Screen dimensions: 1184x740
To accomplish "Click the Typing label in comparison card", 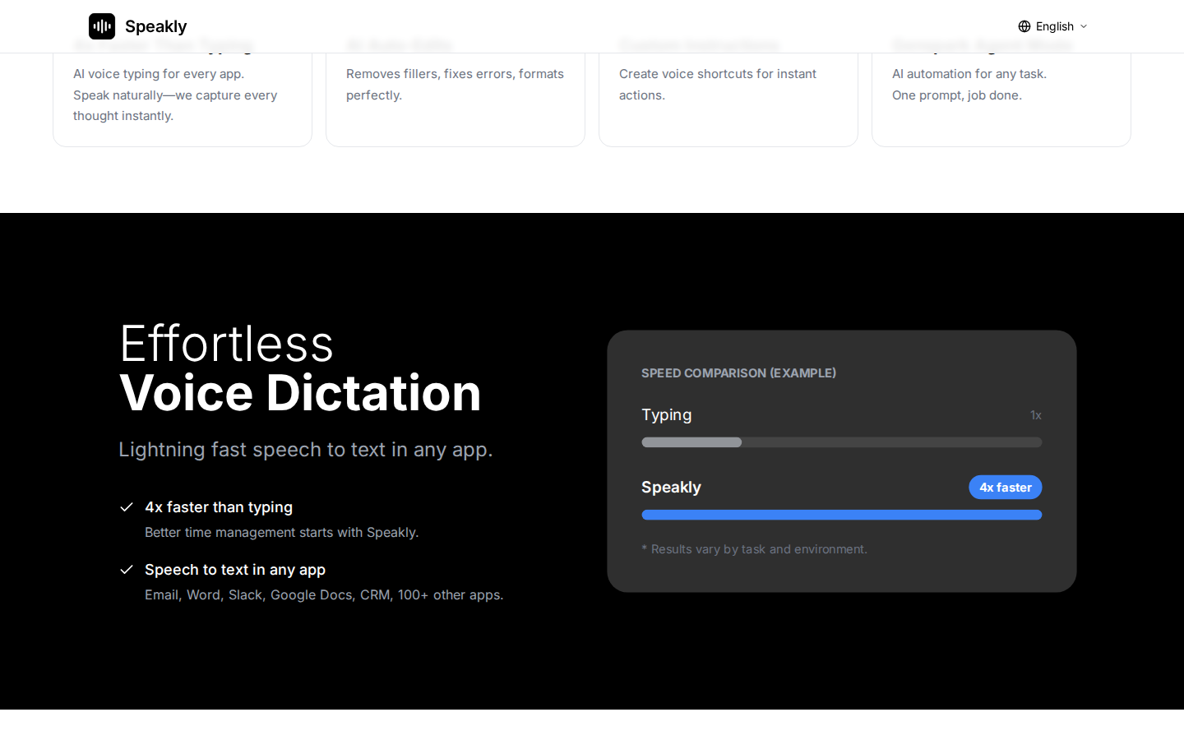I will click(667, 415).
